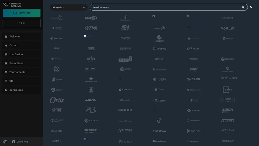The image size is (259, 146).
Task: Click the magnifying glass search icon
Action: [243, 7]
